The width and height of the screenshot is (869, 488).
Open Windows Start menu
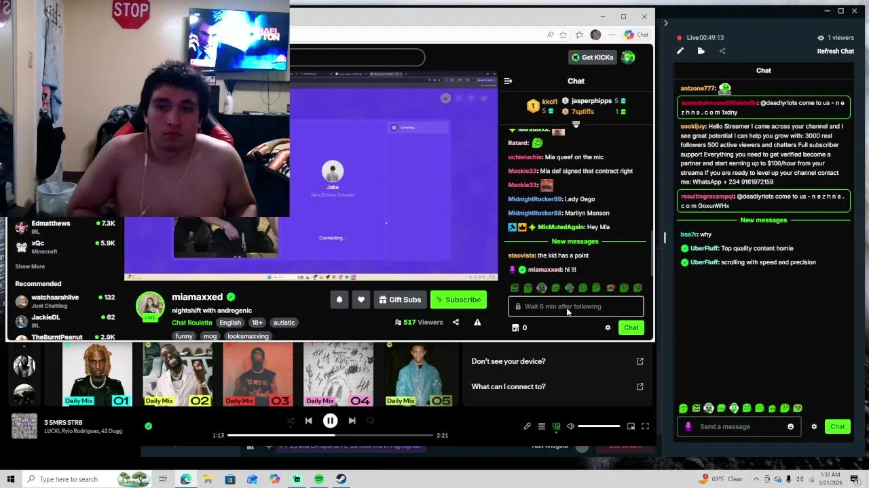pos(10,479)
